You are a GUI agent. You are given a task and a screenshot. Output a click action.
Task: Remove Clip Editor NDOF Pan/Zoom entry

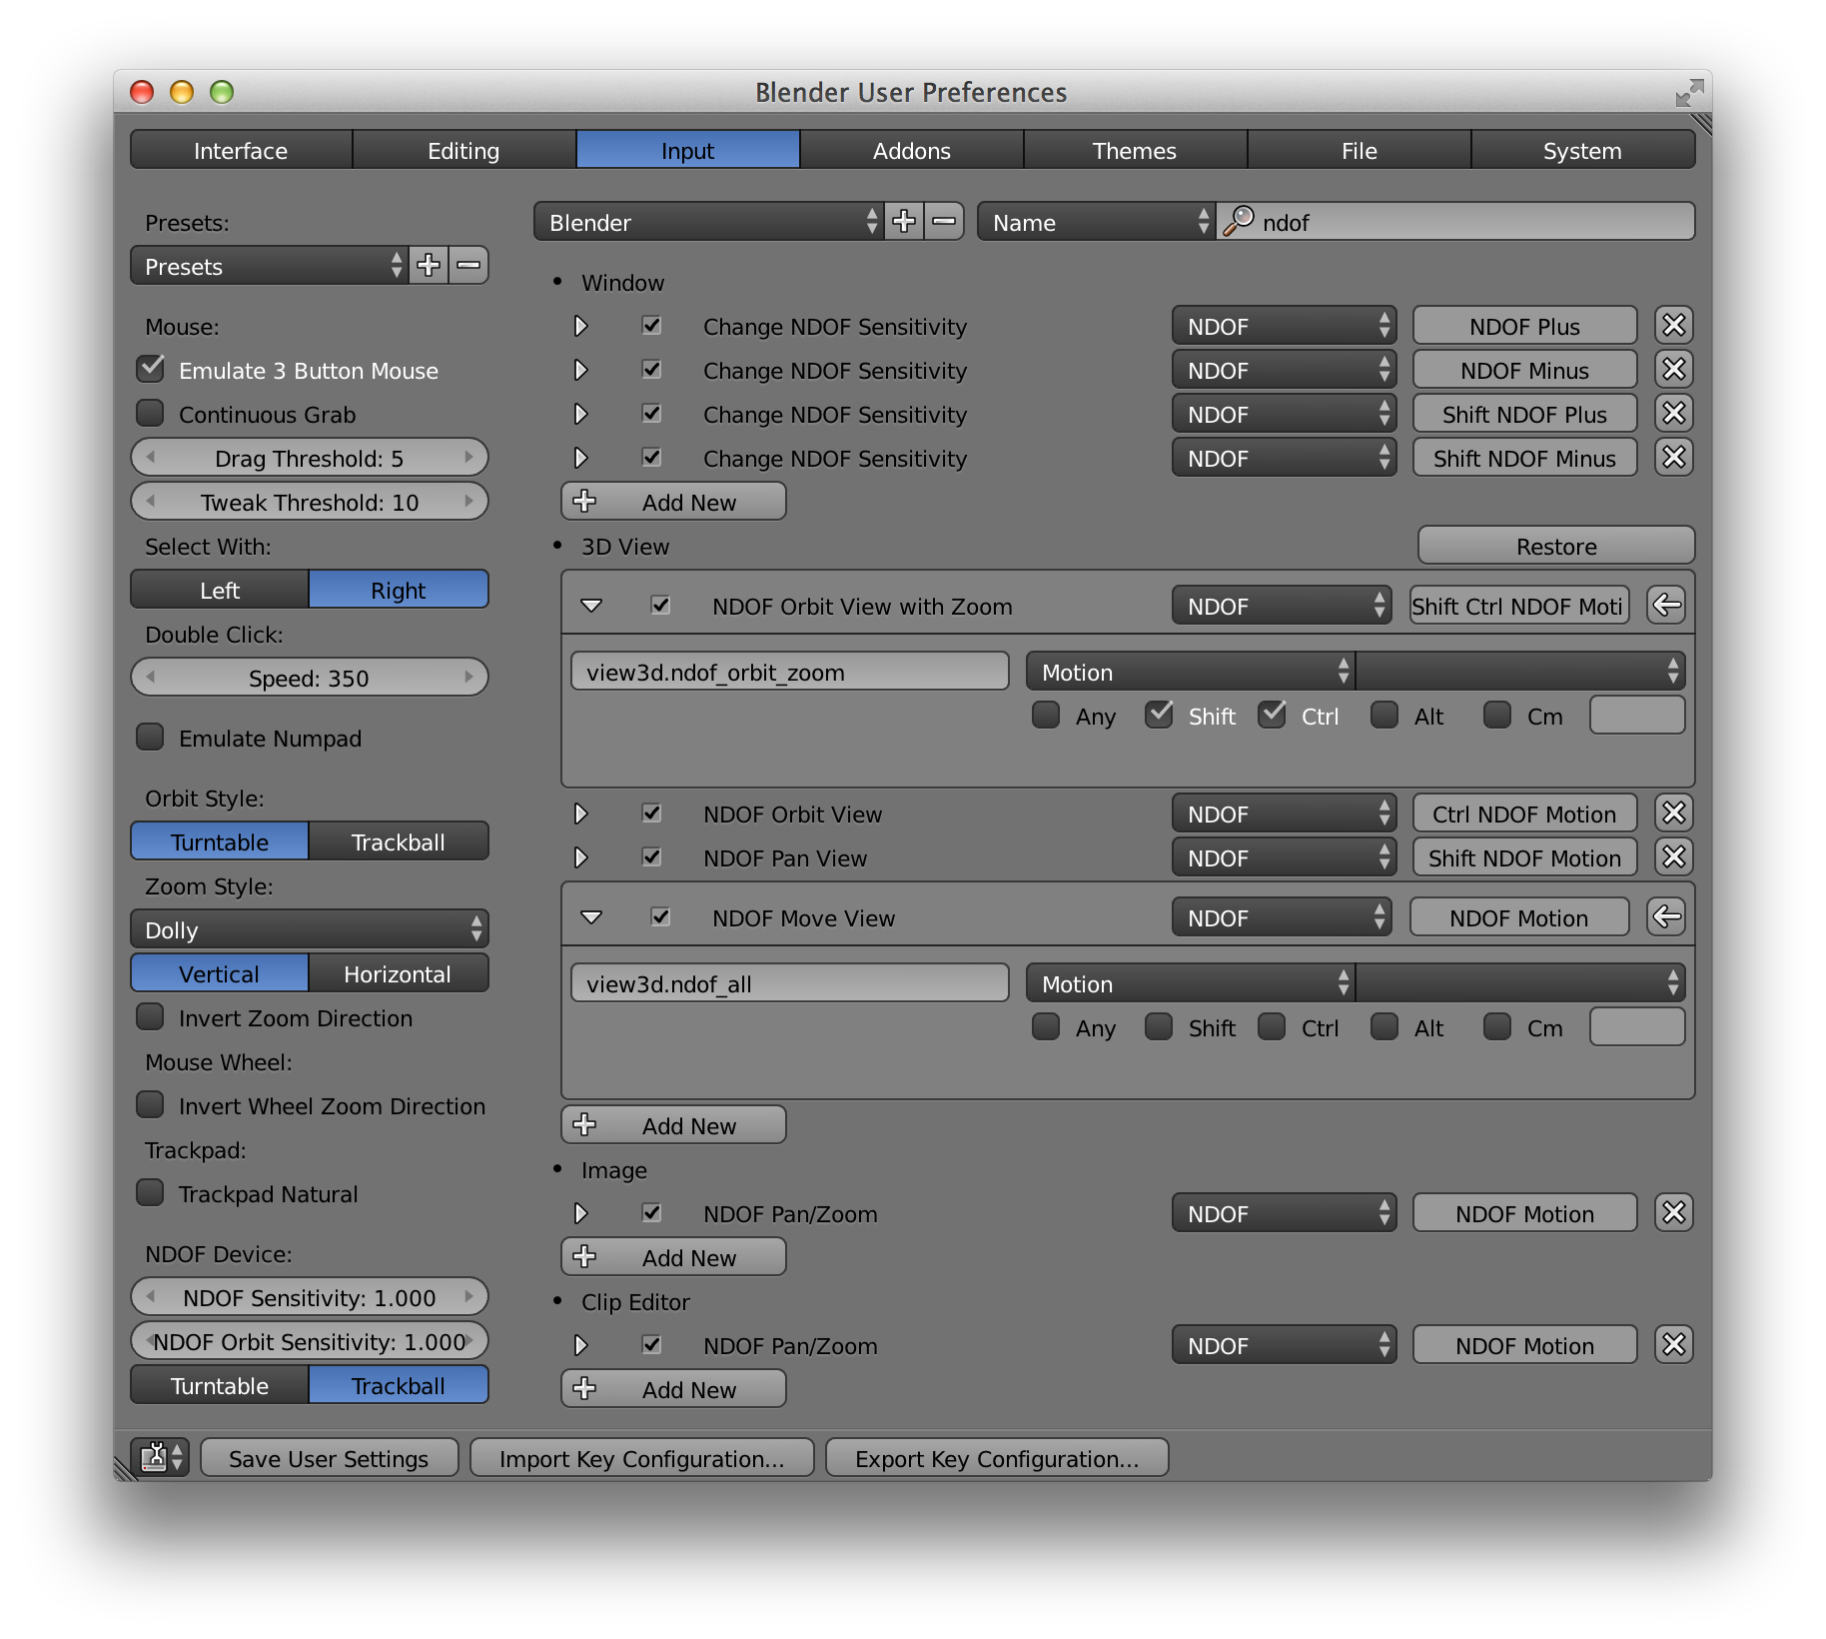tap(1673, 1345)
